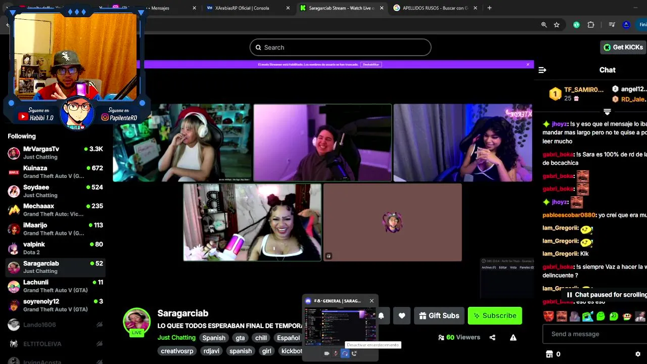Viewport: 647px width, 364px height.
Task: Disconnect call icon in Discord popup
Action: pyautogui.click(x=354, y=353)
